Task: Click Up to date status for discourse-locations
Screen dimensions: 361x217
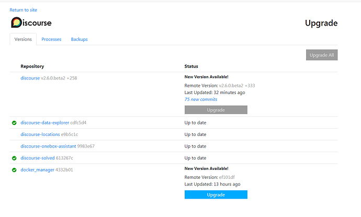Action: point(195,134)
